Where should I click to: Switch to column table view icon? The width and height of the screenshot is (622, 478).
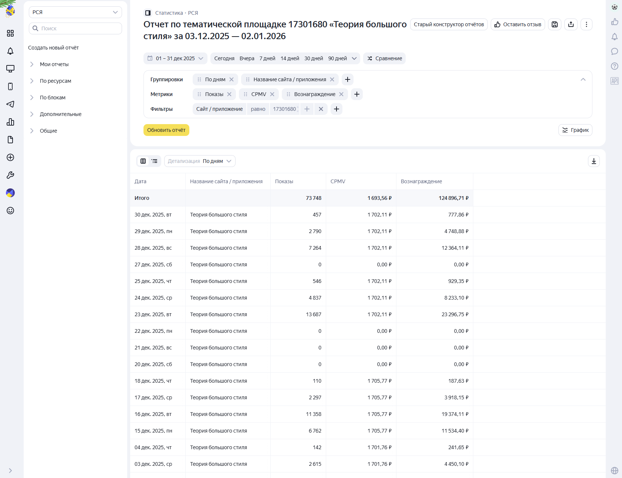143,161
